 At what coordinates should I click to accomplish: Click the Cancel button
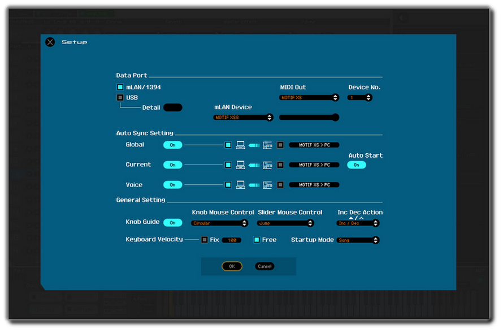pos(264,266)
